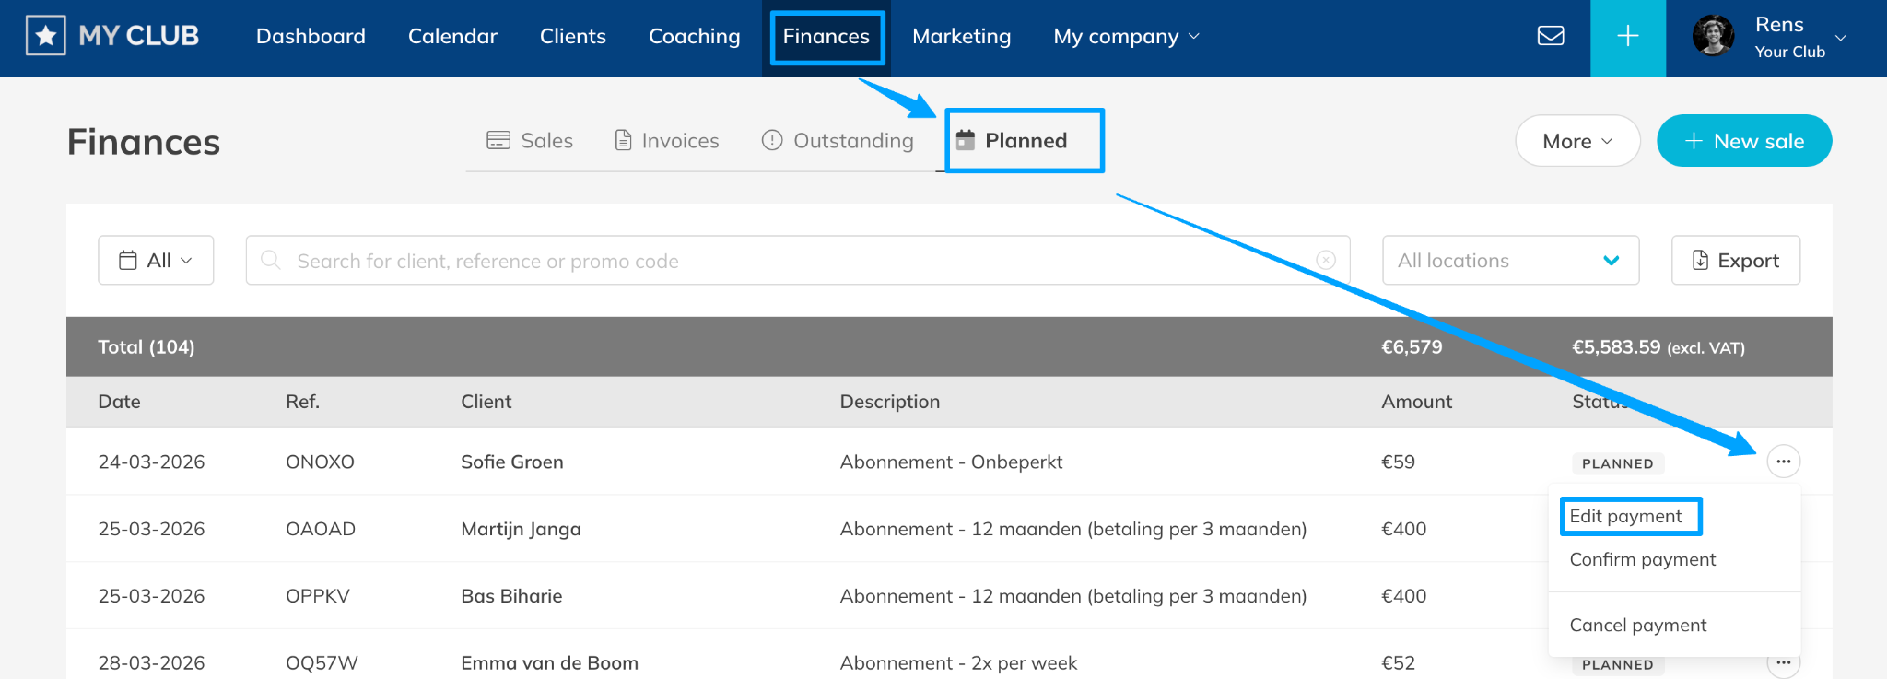This screenshot has width=1887, height=679.
Task: Click the My Club star logo
Action: (46, 37)
